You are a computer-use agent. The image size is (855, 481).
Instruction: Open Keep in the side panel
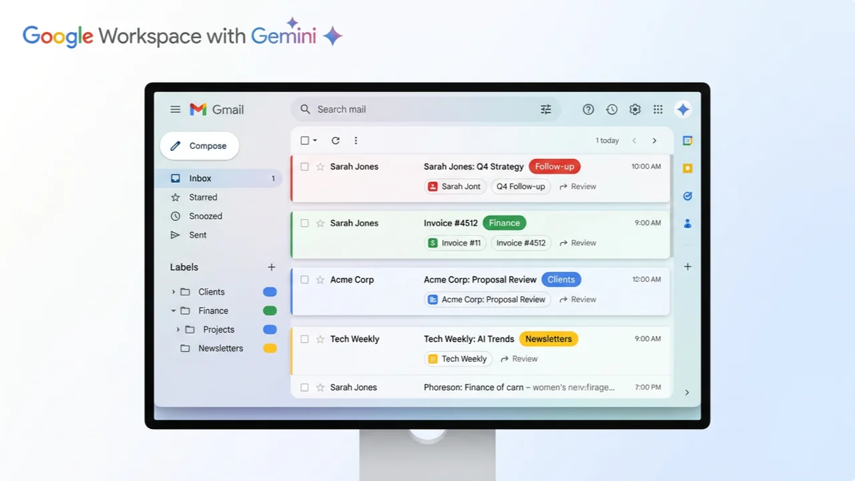tap(687, 168)
